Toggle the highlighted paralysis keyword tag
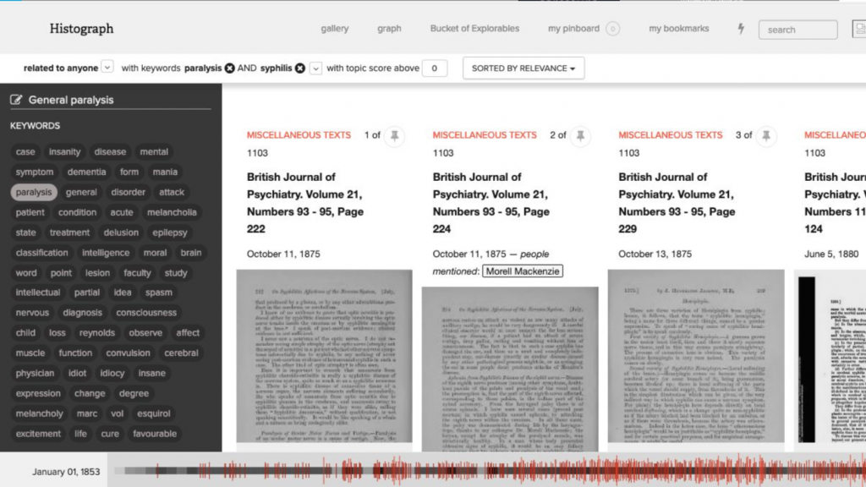Screen dimensions: 866x487 coord(34,192)
